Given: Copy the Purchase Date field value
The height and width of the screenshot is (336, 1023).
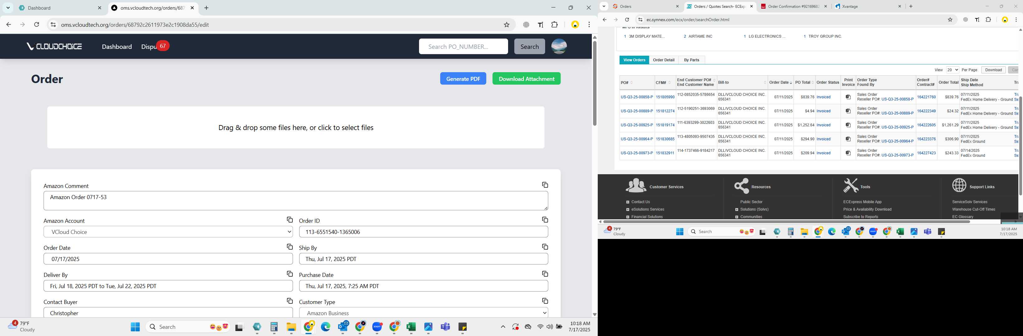Looking at the screenshot, I should 545,274.
